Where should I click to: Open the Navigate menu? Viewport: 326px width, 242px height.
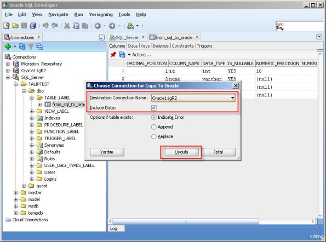tap(58, 14)
